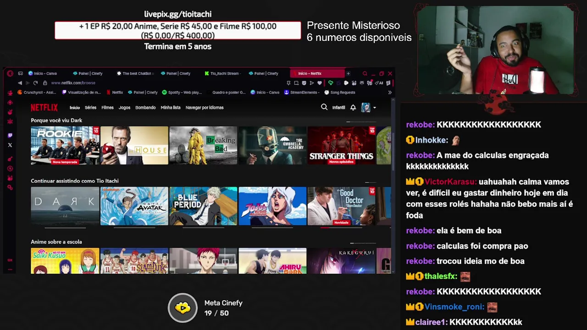587x330 pixels.
Task: Switch to Infantil kids profile
Action: tap(338, 108)
